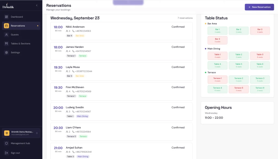Click the Confirmed status for Liam O'Hare
Viewport: 278px width, 159px height.
click(178, 128)
